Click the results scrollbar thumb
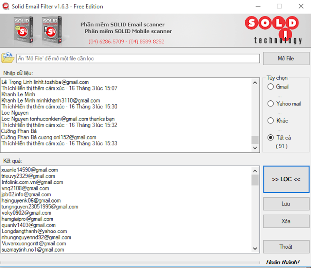The image size is (311, 268). tap(255, 180)
